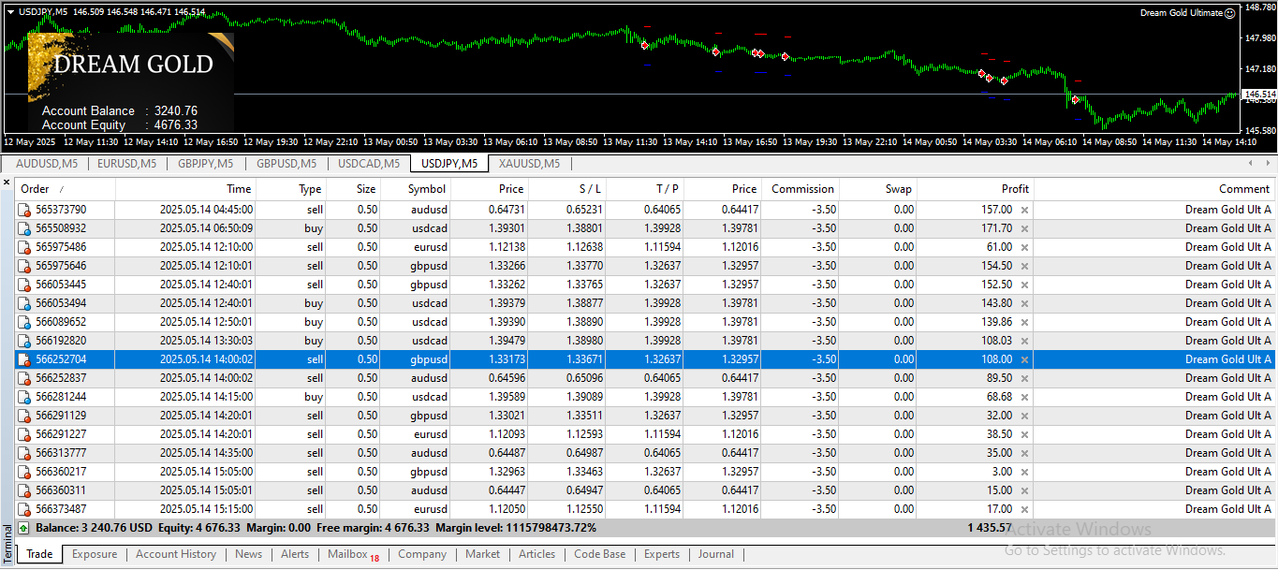Switch to the EURUSD,M5 chart tab
The width and height of the screenshot is (1278, 570).
pos(127,164)
